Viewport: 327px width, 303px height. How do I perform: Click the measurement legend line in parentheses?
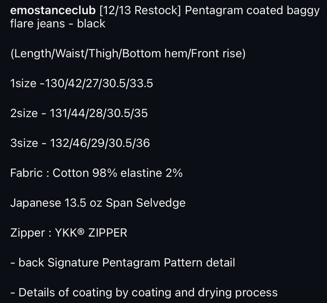(x=128, y=54)
